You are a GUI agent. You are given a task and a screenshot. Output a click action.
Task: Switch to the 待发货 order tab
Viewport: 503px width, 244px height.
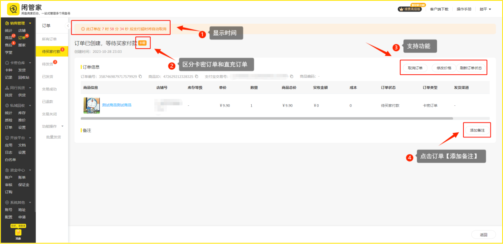click(48, 64)
